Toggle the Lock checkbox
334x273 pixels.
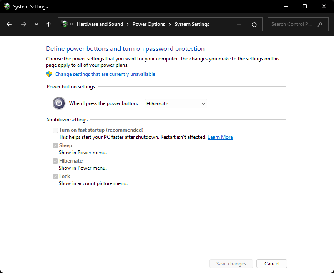[x=55, y=177]
